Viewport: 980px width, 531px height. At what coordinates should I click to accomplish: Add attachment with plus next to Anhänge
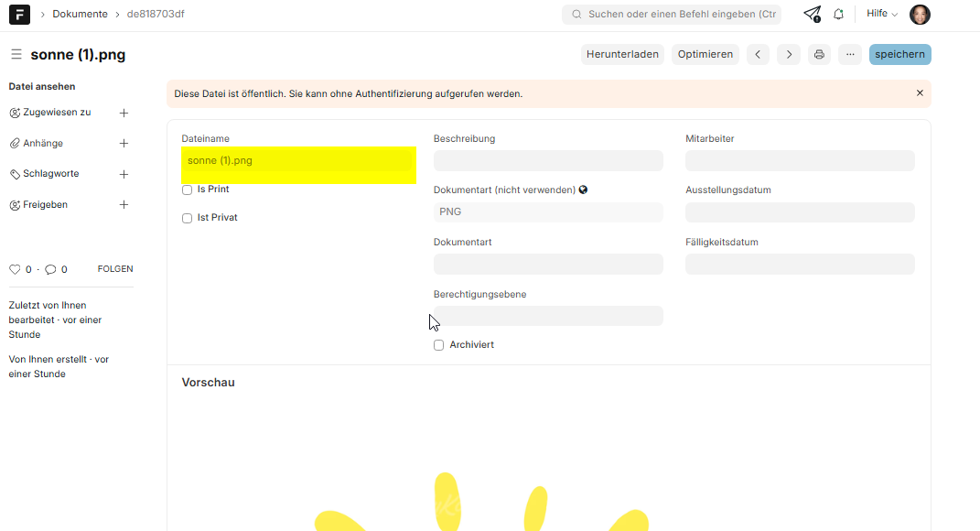coord(124,144)
